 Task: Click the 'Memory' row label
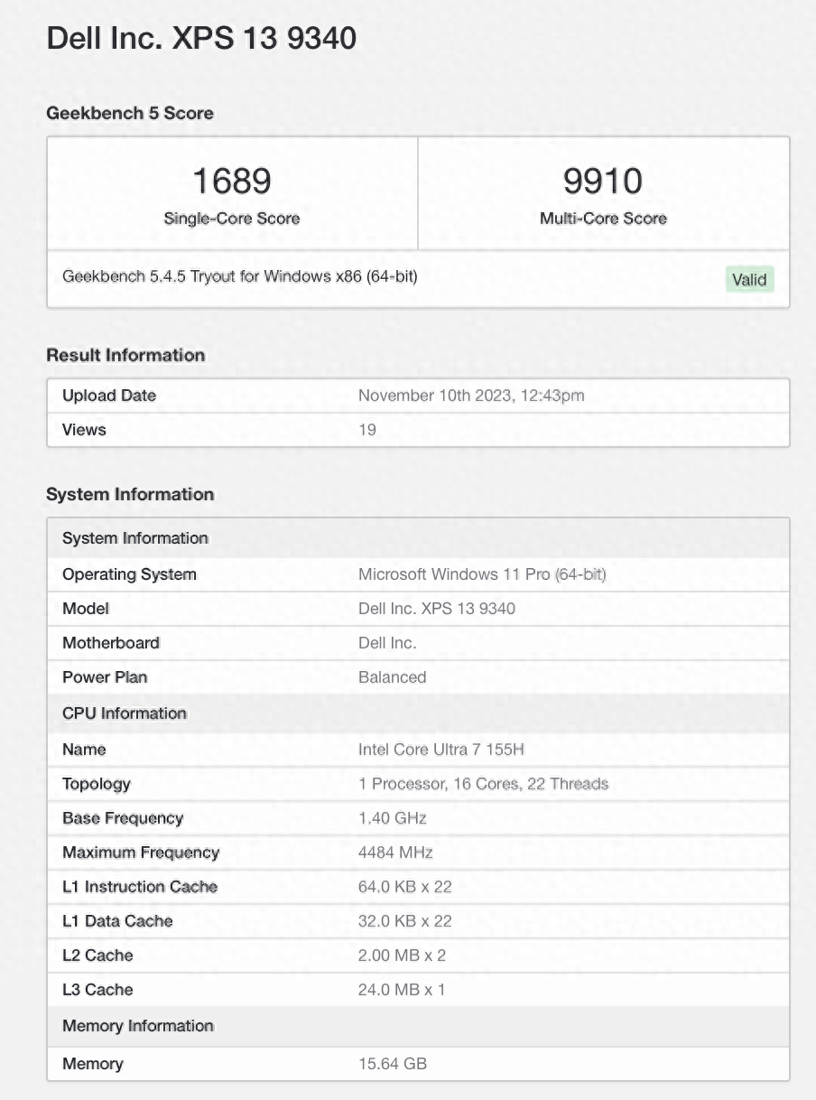click(93, 1064)
